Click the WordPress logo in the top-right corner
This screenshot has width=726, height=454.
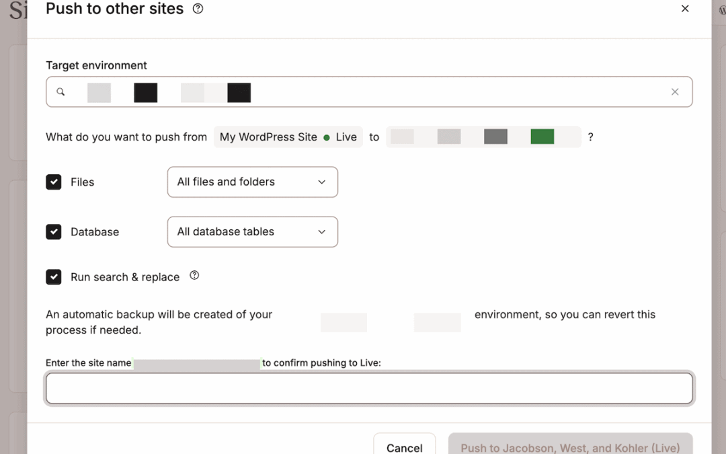723,11
